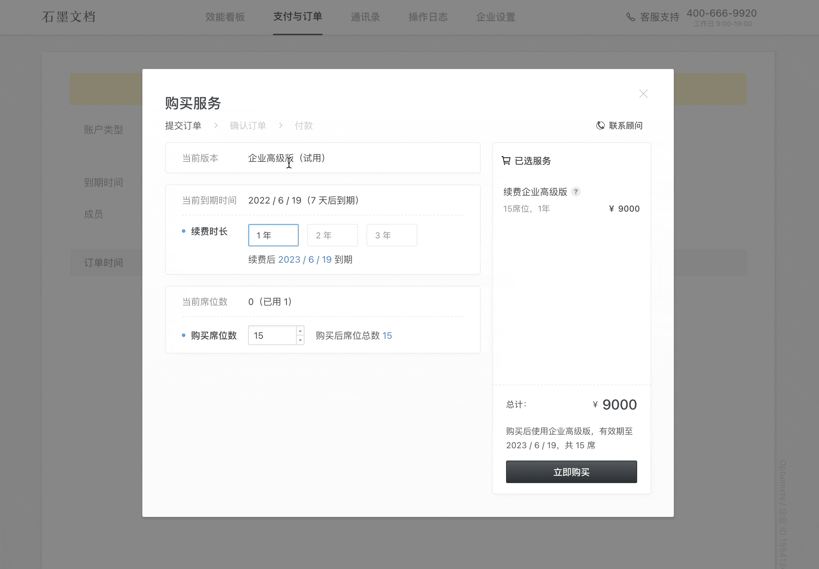
Task: Click the phone icon beside 客服支持
Action: [631, 17]
